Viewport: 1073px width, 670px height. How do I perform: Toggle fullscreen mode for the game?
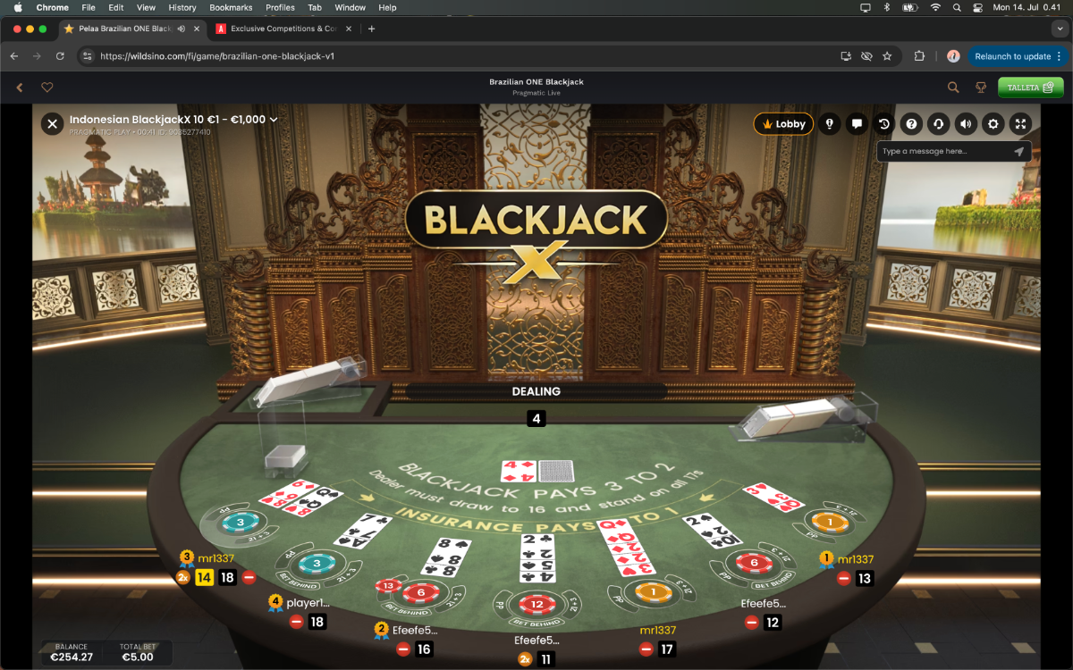pyautogui.click(x=1020, y=124)
